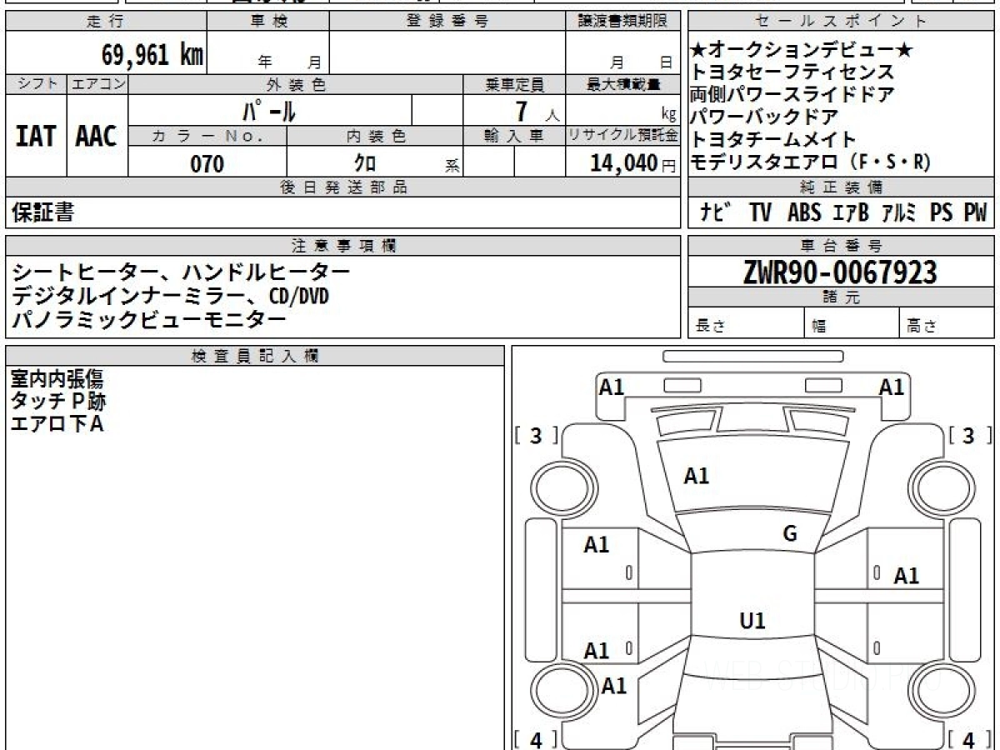
Task: Click the カラーNo. header
Action: click(x=207, y=136)
